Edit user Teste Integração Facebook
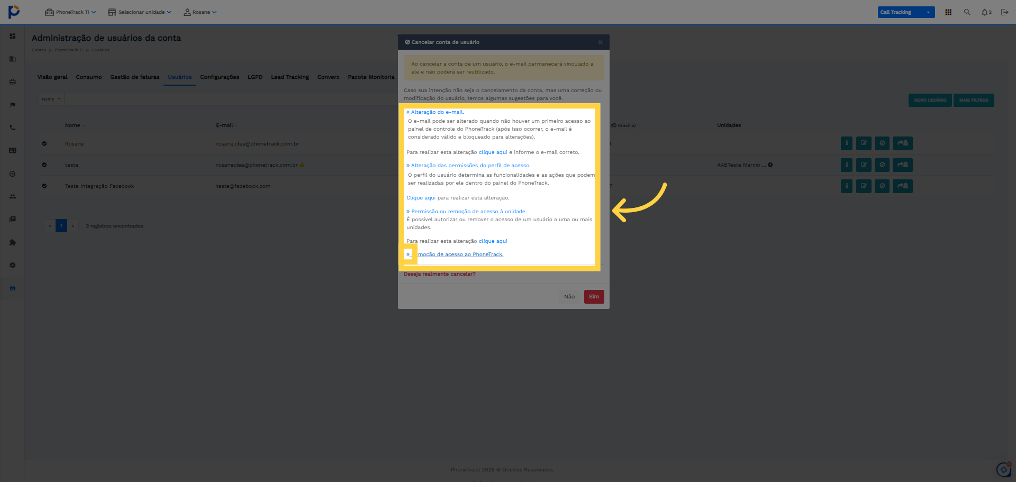Viewport: 1016px width, 482px height. 864,186
